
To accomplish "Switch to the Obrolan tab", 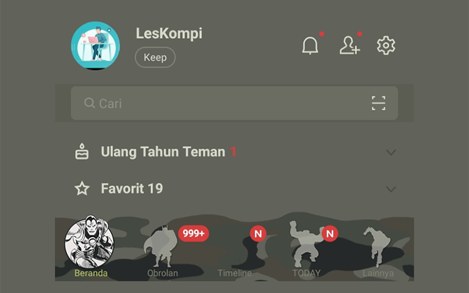I will [162, 251].
